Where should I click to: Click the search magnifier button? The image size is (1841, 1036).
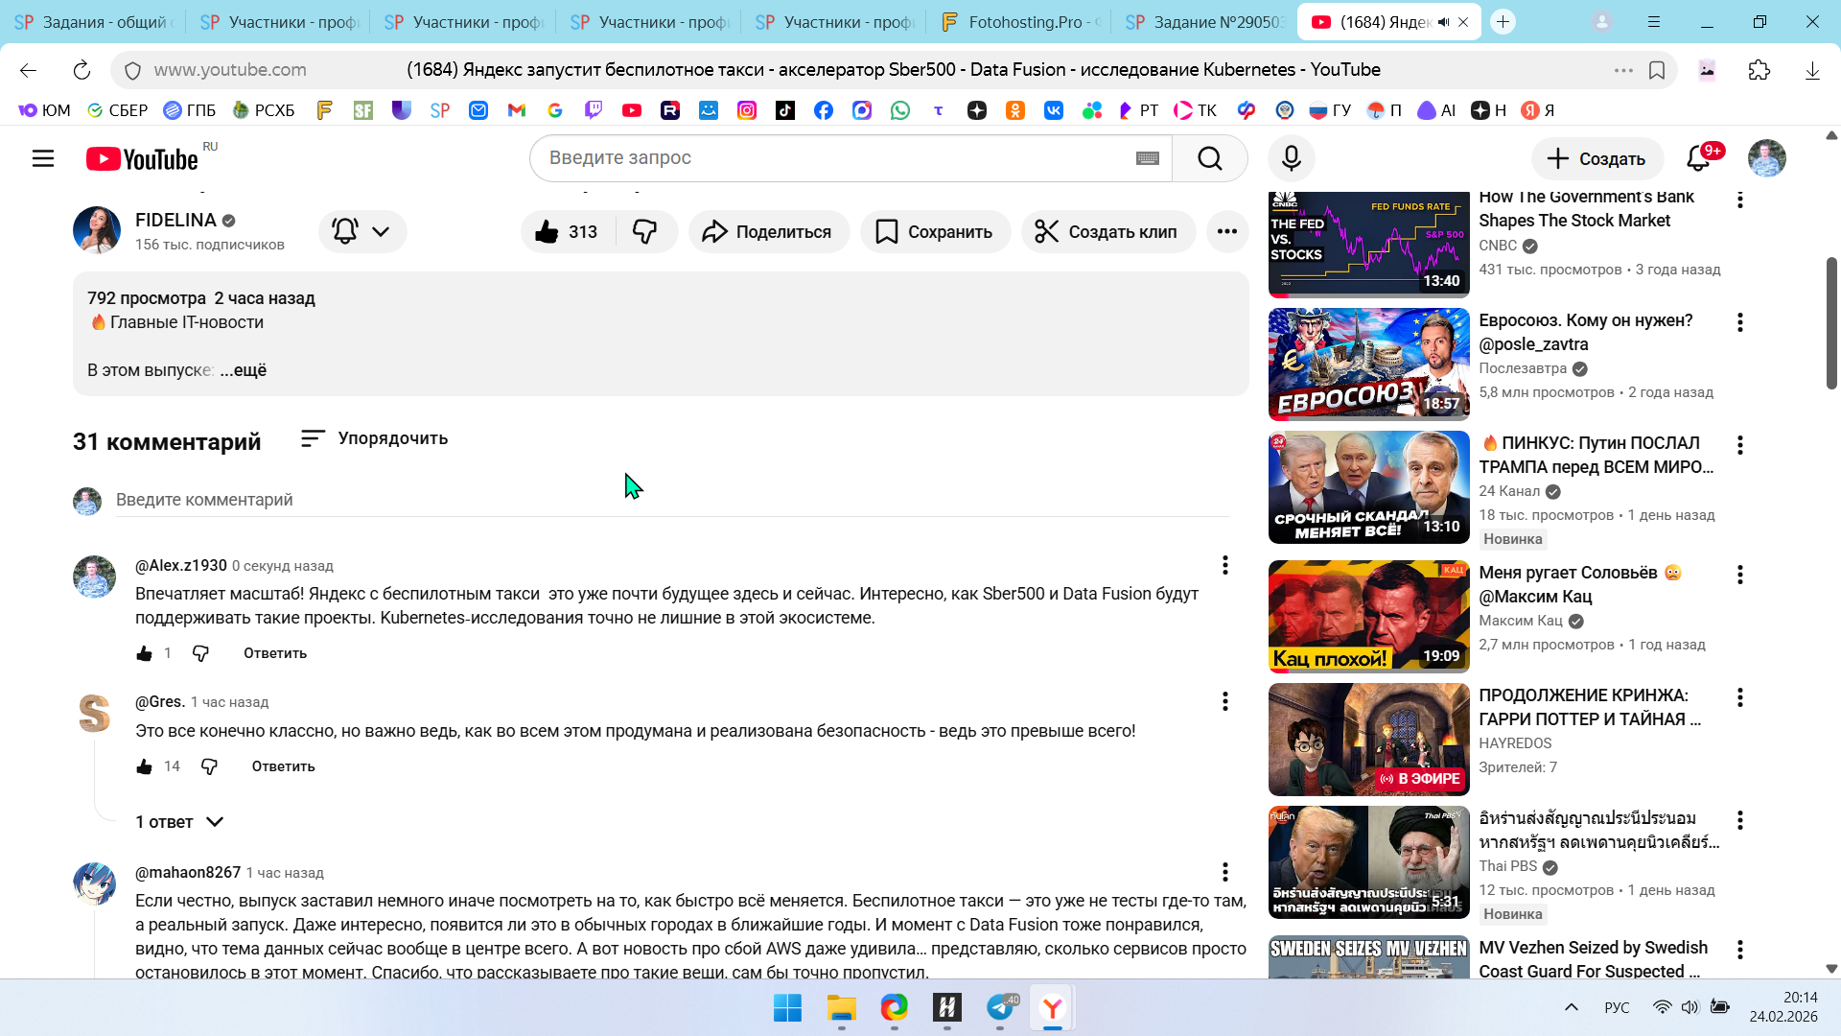pyautogui.click(x=1209, y=158)
